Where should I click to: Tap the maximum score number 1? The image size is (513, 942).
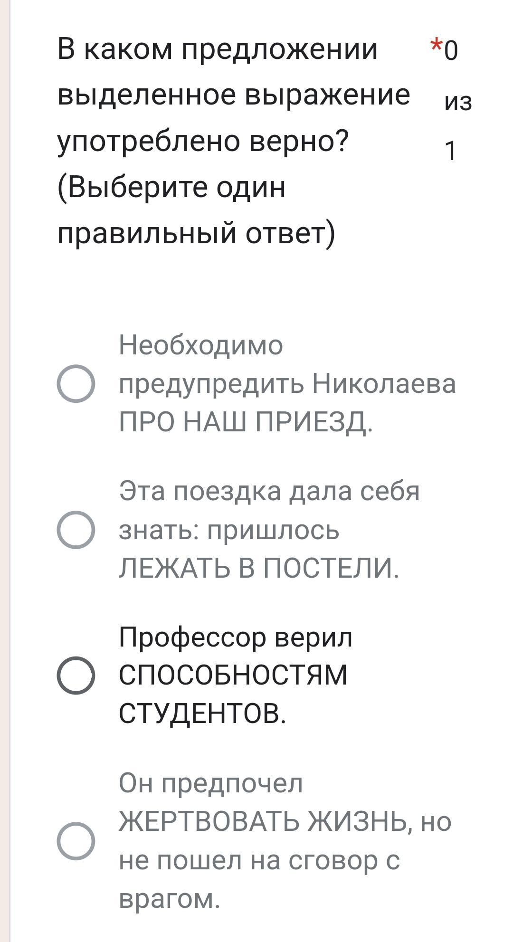(x=451, y=151)
